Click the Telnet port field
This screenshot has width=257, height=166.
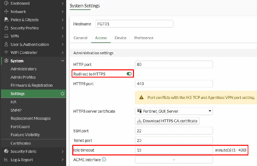174,140
